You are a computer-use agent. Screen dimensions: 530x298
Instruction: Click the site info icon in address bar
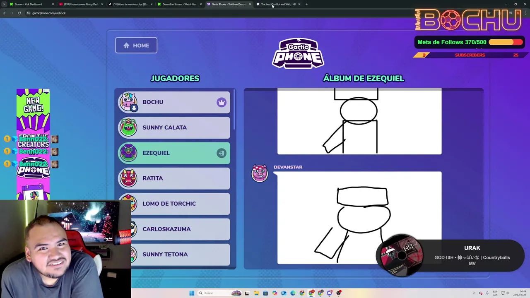[x=28, y=13]
